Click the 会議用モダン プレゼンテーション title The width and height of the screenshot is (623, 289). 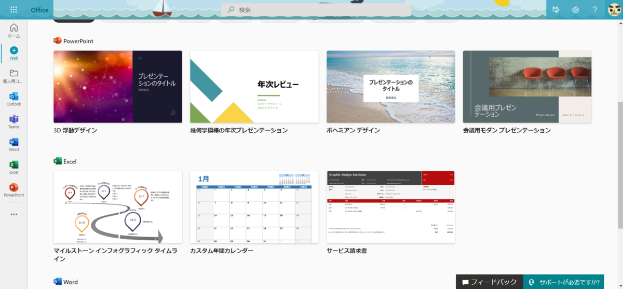[x=507, y=130]
